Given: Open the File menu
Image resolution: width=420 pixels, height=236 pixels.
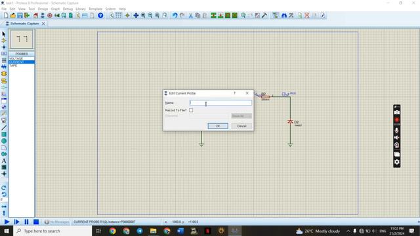Looking at the screenshot, I should (4, 9).
